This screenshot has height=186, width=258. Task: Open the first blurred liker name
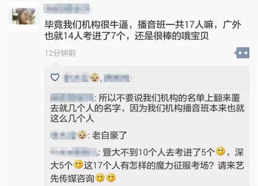click(x=77, y=78)
